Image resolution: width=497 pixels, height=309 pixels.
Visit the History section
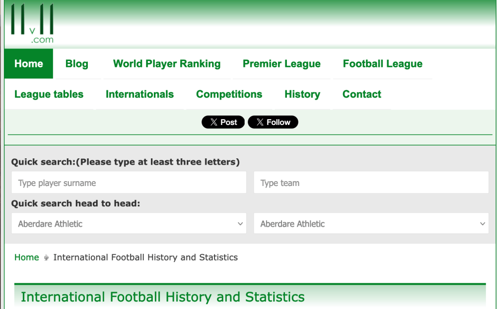click(302, 94)
